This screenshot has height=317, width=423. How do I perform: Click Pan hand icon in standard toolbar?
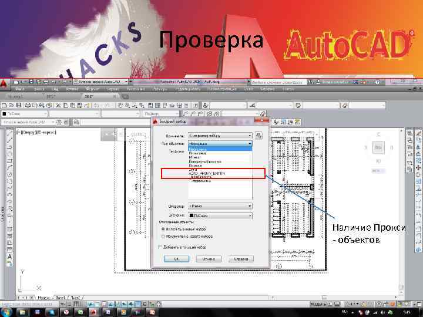pos(120,106)
